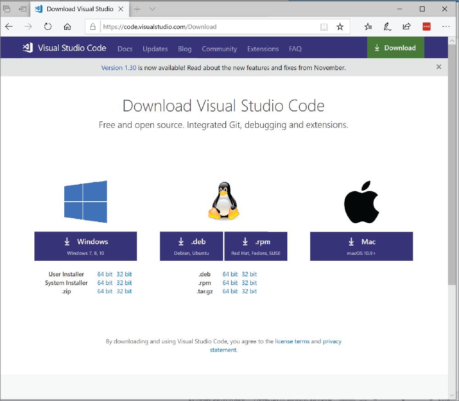Open the Extensions menu item
The height and width of the screenshot is (401, 459).
(x=263, y=49)
